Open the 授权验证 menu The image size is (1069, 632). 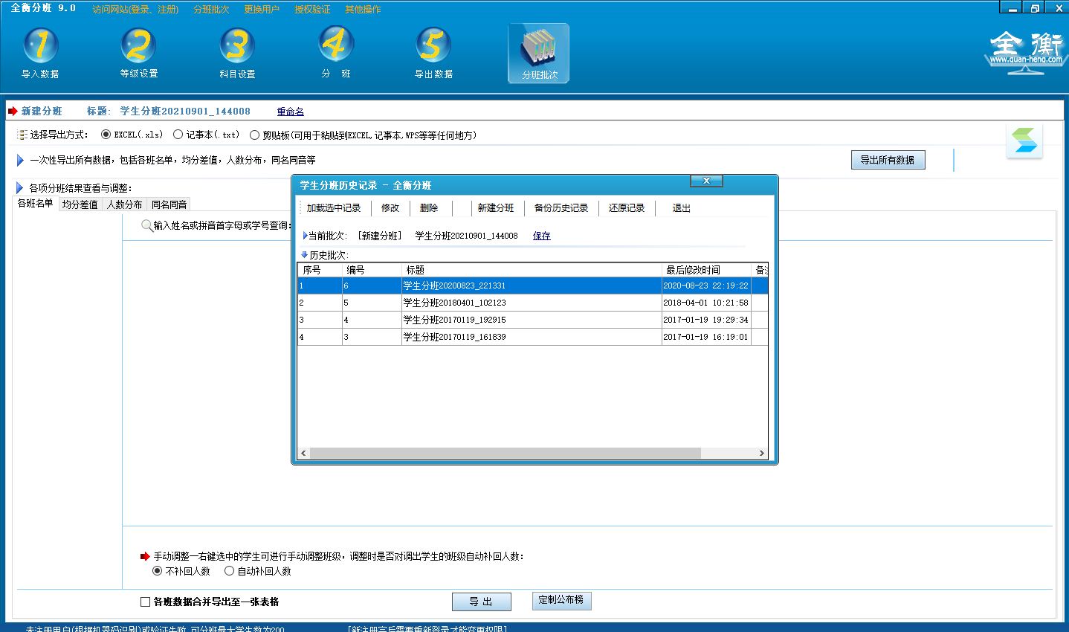pos(312,10)
